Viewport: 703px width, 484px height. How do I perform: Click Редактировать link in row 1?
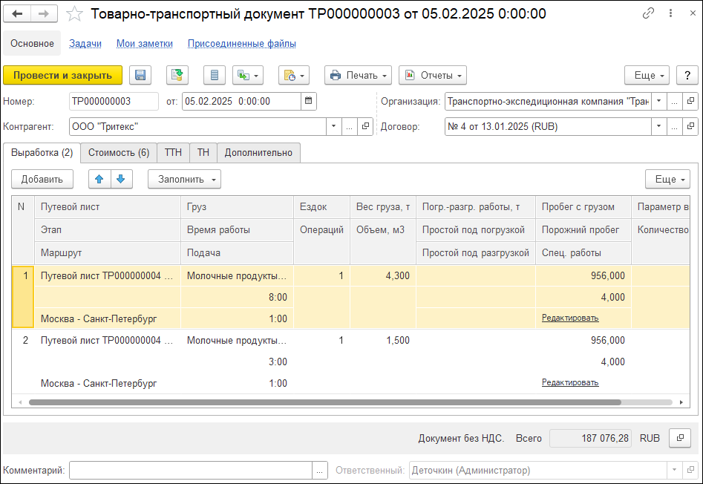tap(570, 318)
